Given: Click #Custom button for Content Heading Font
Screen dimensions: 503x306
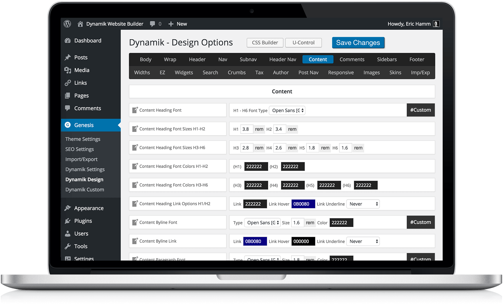Looking at the screenshot, I should tap(421, 110).
